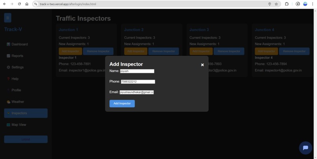Click the Track-V logo text
Image resolution: width=317 pixels, height=159 pixels.
point(13,30)
